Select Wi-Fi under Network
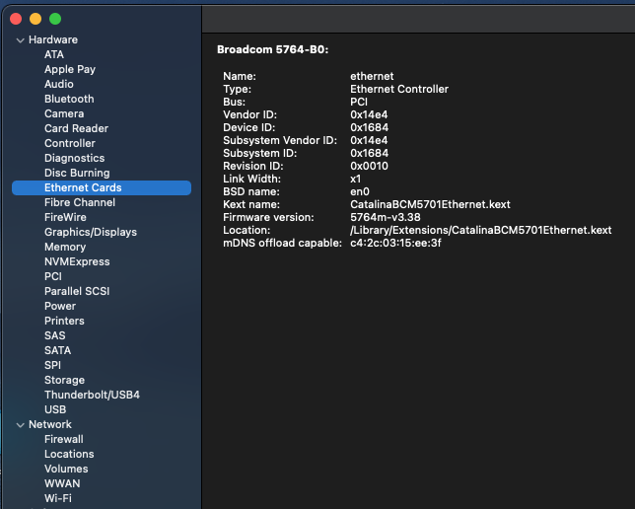Screen dimensions: 635x509 pyautogui.click(x=58, y=498)
